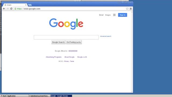This screenshot has height=97, width=172.
Task: Click the I'm Feeling Lucky button
Action: (74, 42)
